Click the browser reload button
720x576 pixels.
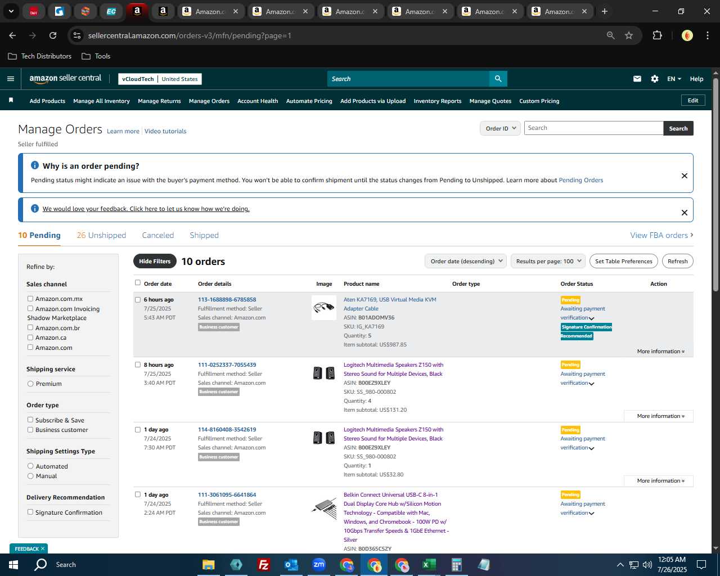(x=53, y=35)
